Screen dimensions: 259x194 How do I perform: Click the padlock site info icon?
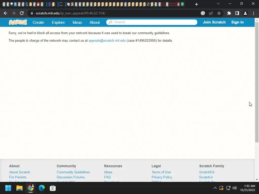tap(32, 13)
